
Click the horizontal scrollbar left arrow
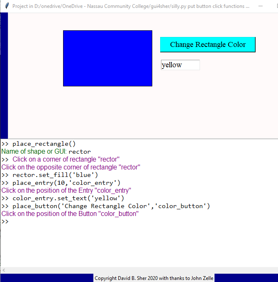(4, 270)
